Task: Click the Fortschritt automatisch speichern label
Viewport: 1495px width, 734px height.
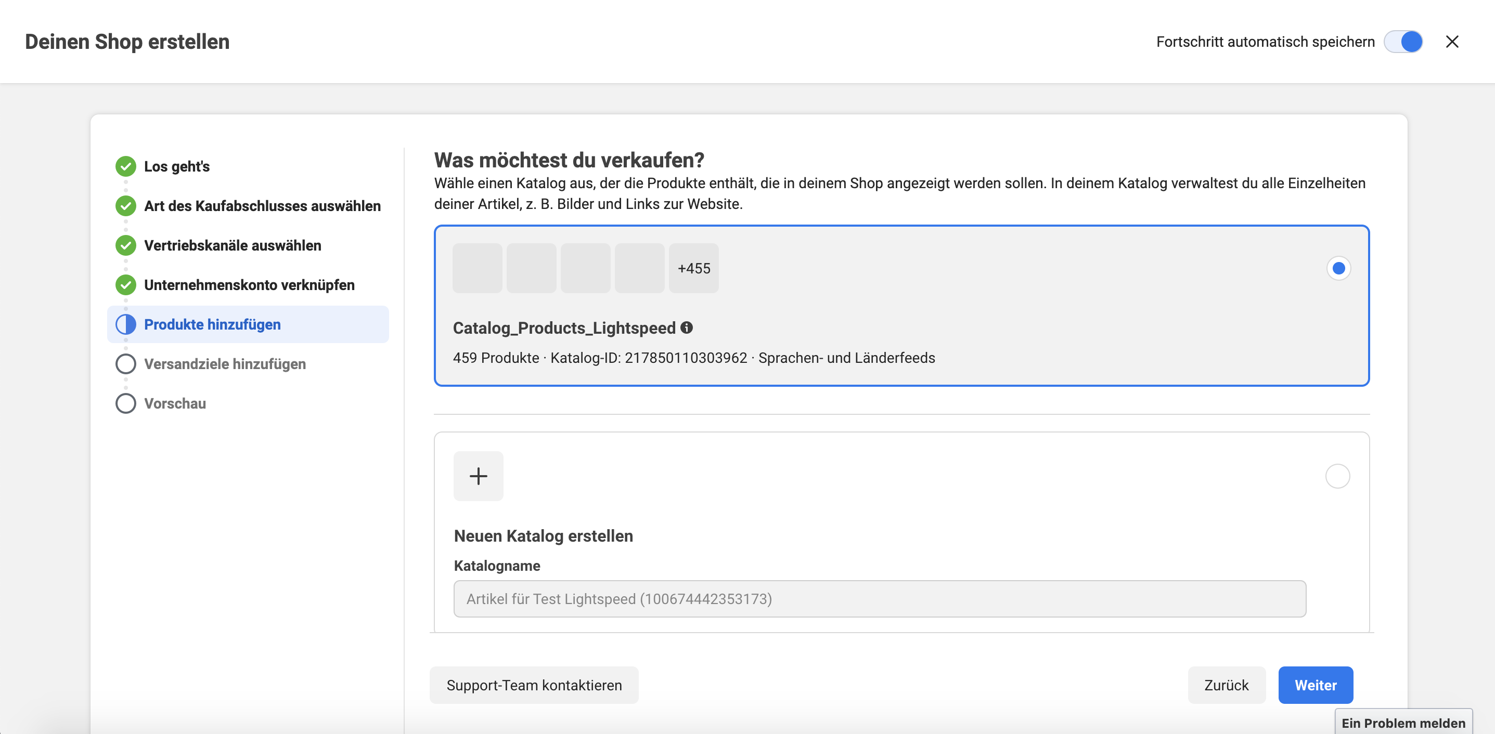Action: [x=1265, y=42]
